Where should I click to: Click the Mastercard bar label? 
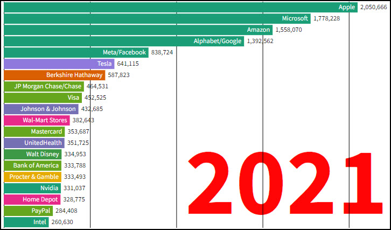tap(46, 131)
